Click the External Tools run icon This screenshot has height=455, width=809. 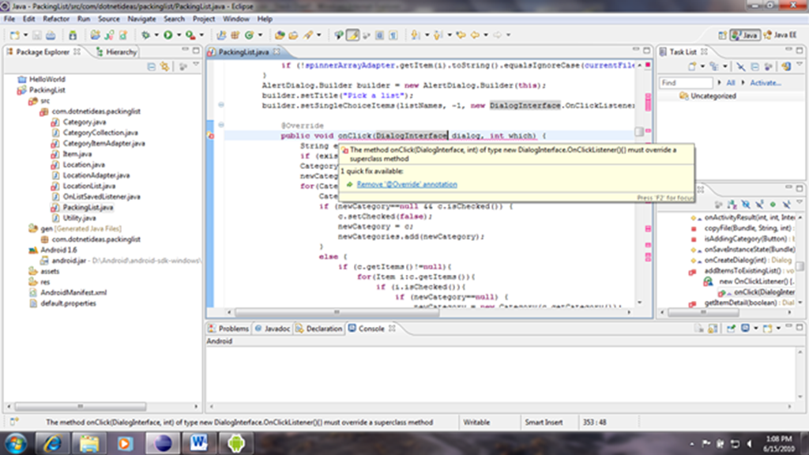coord(190,35)
